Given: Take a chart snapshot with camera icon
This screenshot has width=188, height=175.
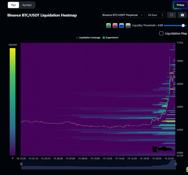Looking at the screenshot, I should (182, 15).
